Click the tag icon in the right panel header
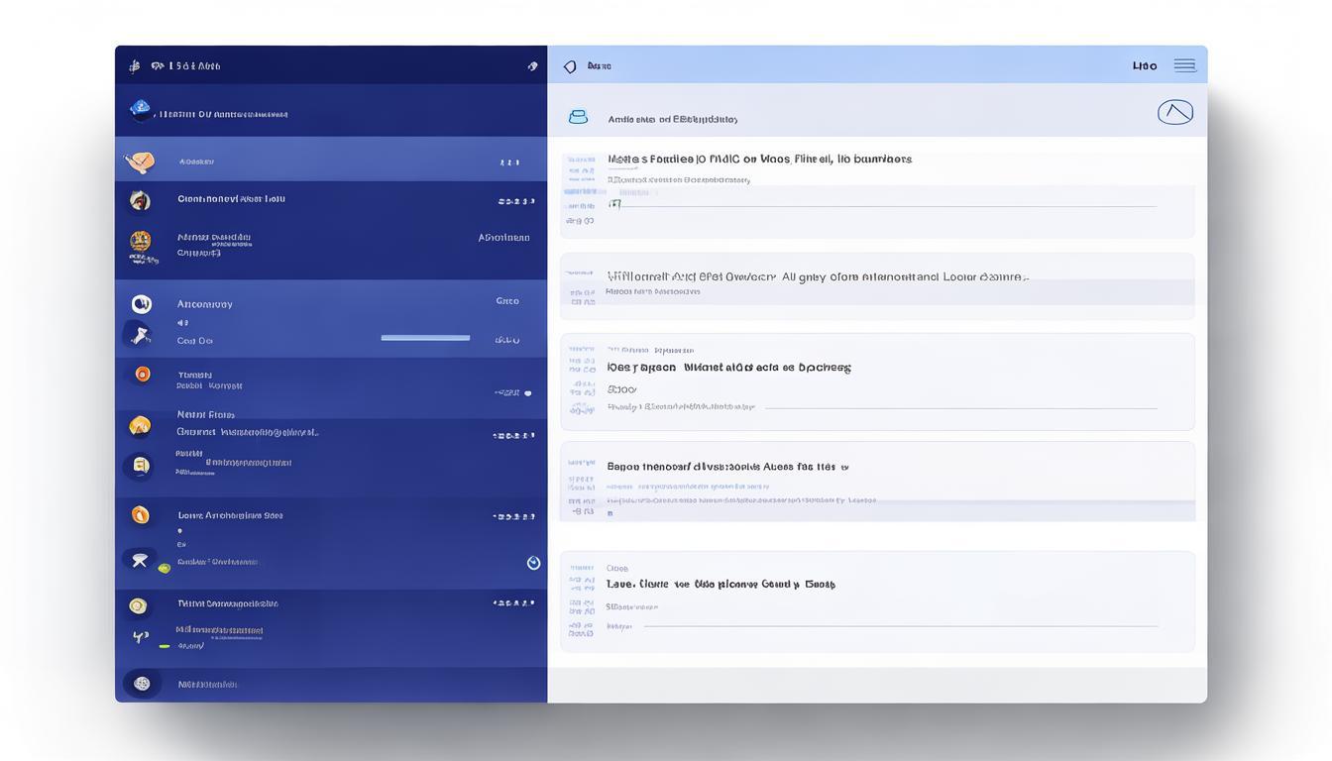Image resolution: width=1332 pixels, height=761 pixels. pyautogui.click(x=570, y=66)
